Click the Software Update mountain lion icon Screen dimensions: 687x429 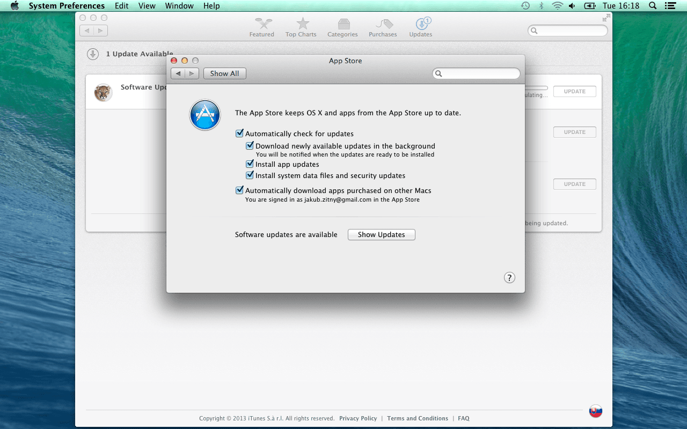103,92
